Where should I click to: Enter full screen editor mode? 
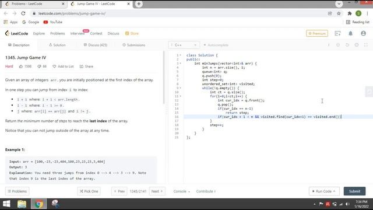click(x=365, y=45)
